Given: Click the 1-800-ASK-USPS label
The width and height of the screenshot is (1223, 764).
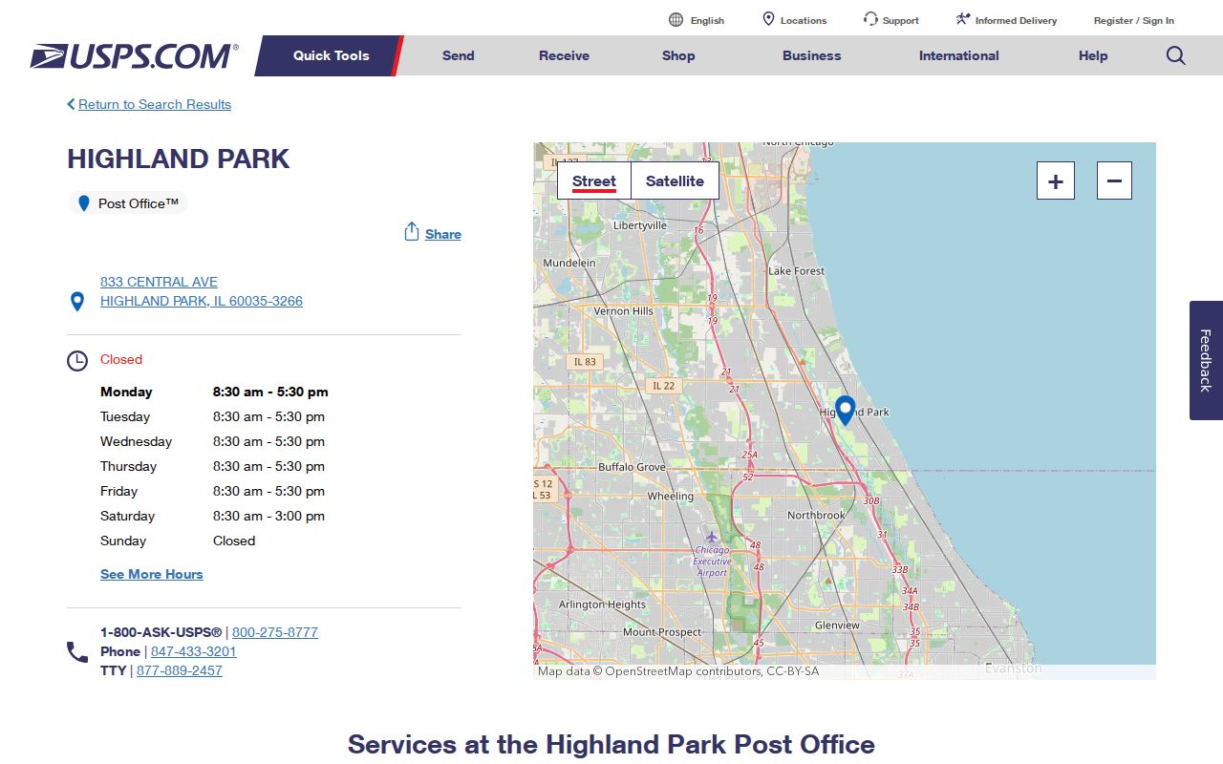Looking at the screenshot, I should point(161,632).
